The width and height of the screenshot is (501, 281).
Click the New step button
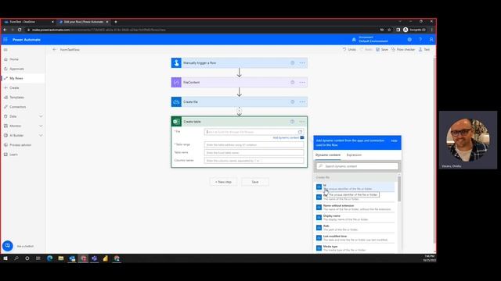[x=223, y=182]
